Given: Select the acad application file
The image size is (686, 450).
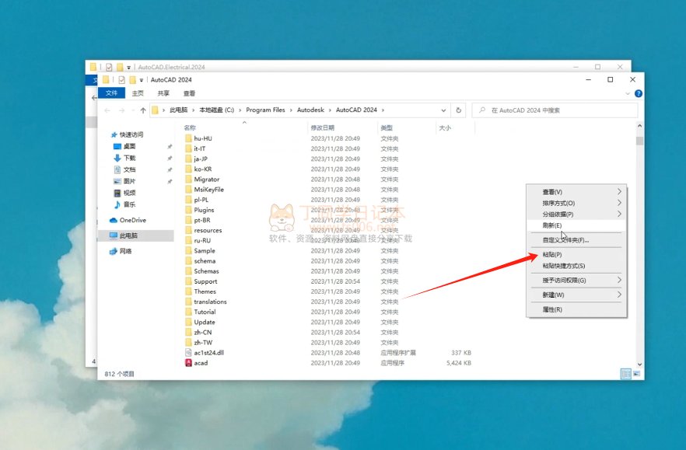Looking at the screenshot, I should point(201,363).
